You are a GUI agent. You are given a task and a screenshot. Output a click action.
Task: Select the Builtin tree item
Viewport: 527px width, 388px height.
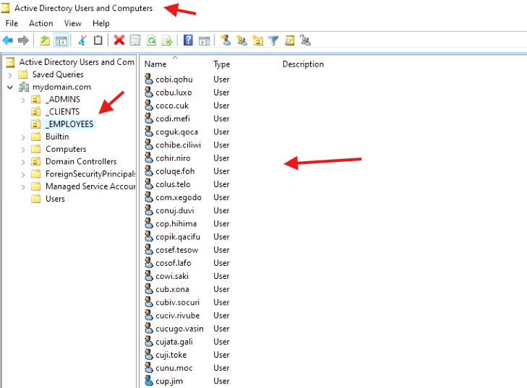pyautogui.click(x=57, y=137)
